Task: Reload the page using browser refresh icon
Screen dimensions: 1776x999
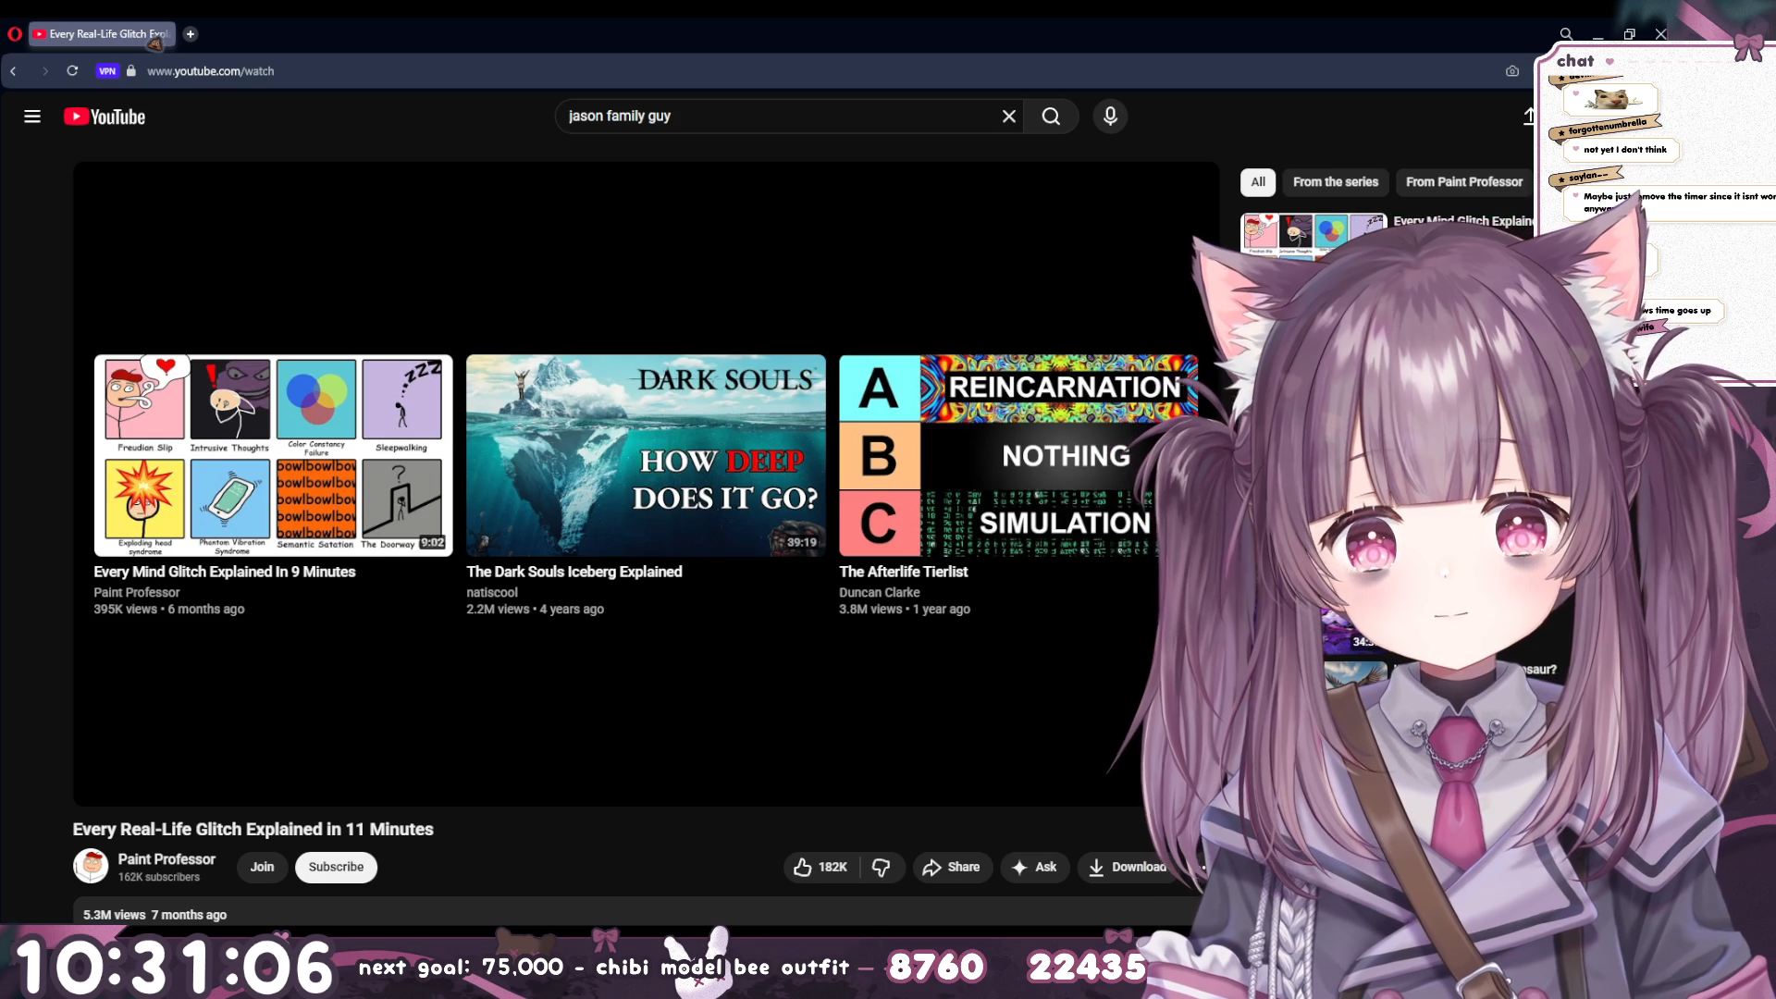Action: pyautogui.click(x=72, y=70)
